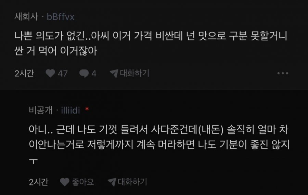
Task: Click paper plane icon on first comment
Action: (114, 73)
